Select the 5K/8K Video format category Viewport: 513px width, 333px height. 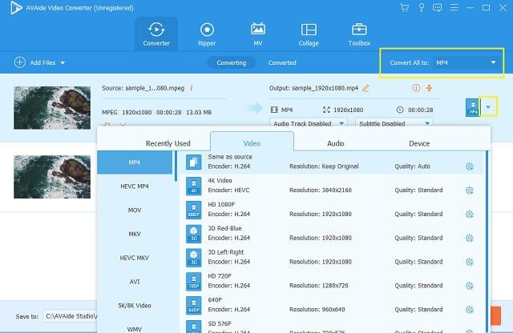(135, 306)
